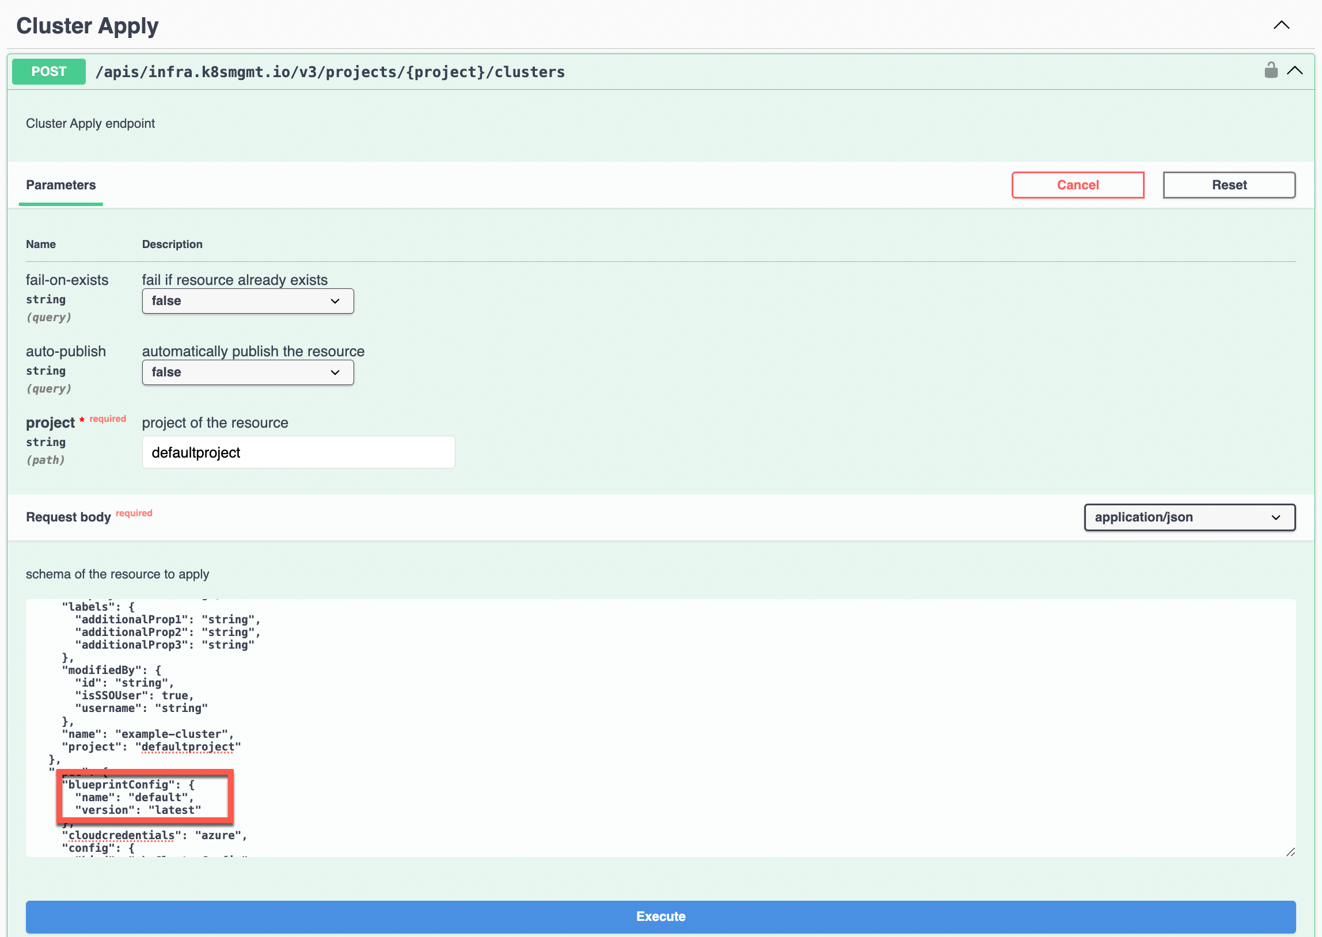Image resolution: width=1322 pixels, height=937 pixels.
Task: Click the "name": "default" line
Action: click(135, 797)
